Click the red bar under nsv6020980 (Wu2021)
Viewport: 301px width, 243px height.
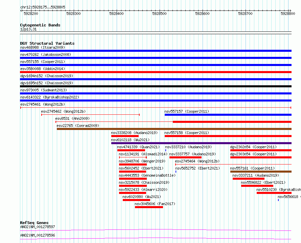coord(136,200)
